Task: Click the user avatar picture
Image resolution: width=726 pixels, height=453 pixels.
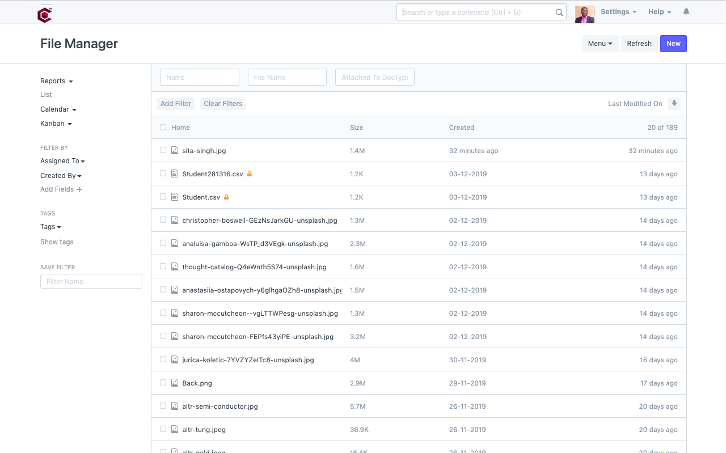Action: point(585,13)
